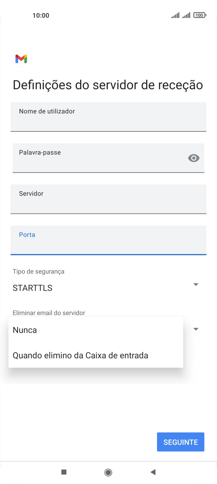The image size is (217, 484).
Task: Select the Servidor input field
Action: click(x=108, y=199)
